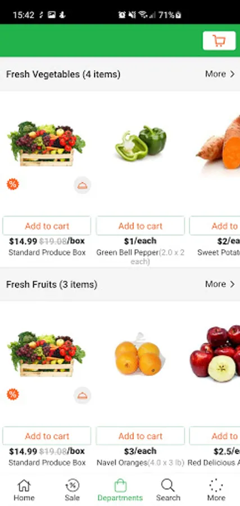
Task: Expand More for Fresh Vegetables
Action: point(220,74)
